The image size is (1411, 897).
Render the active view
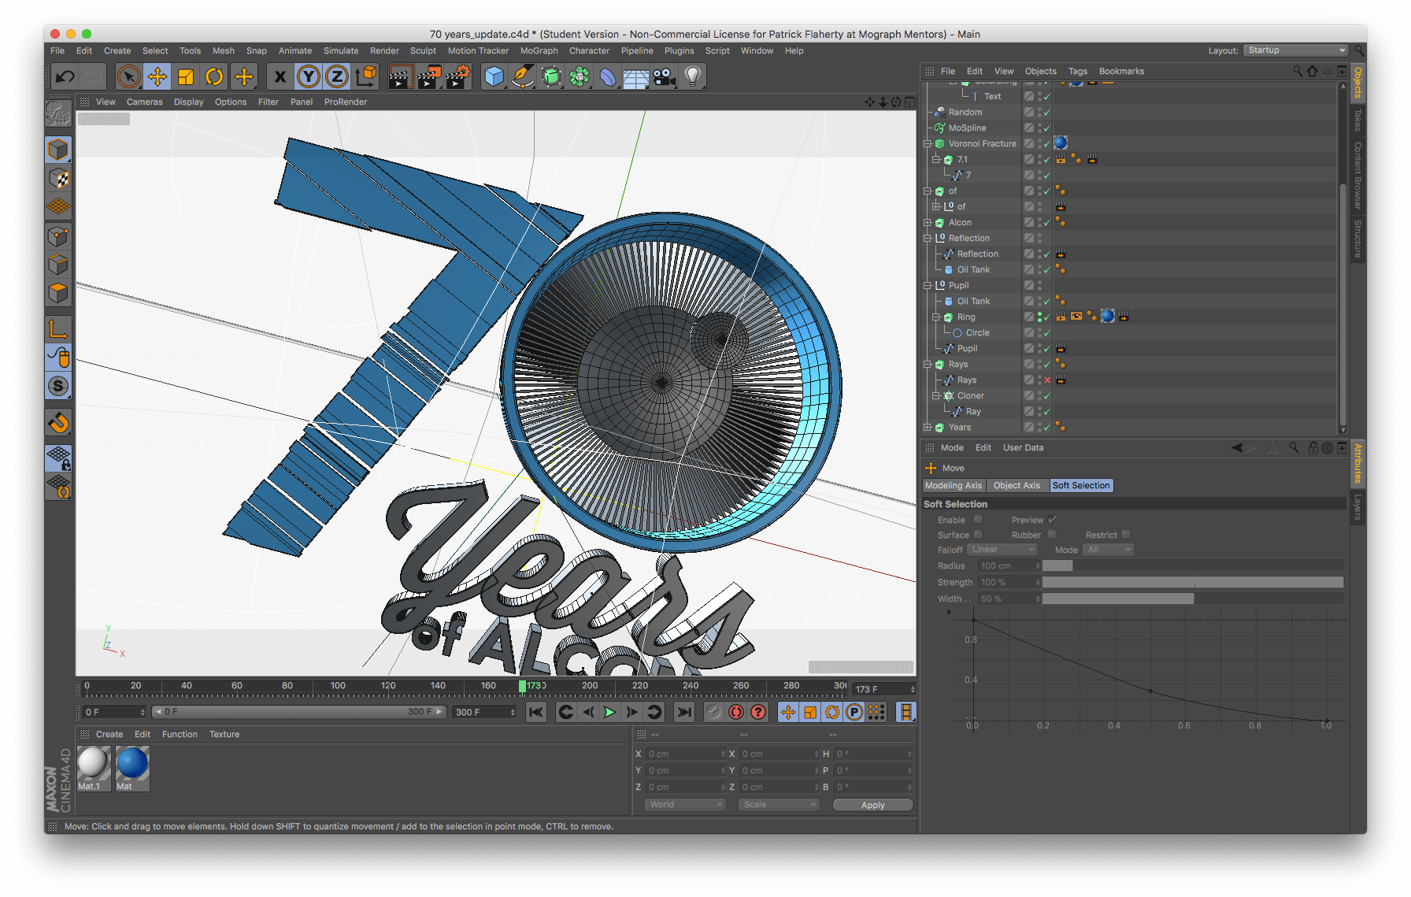pos(401,76)
